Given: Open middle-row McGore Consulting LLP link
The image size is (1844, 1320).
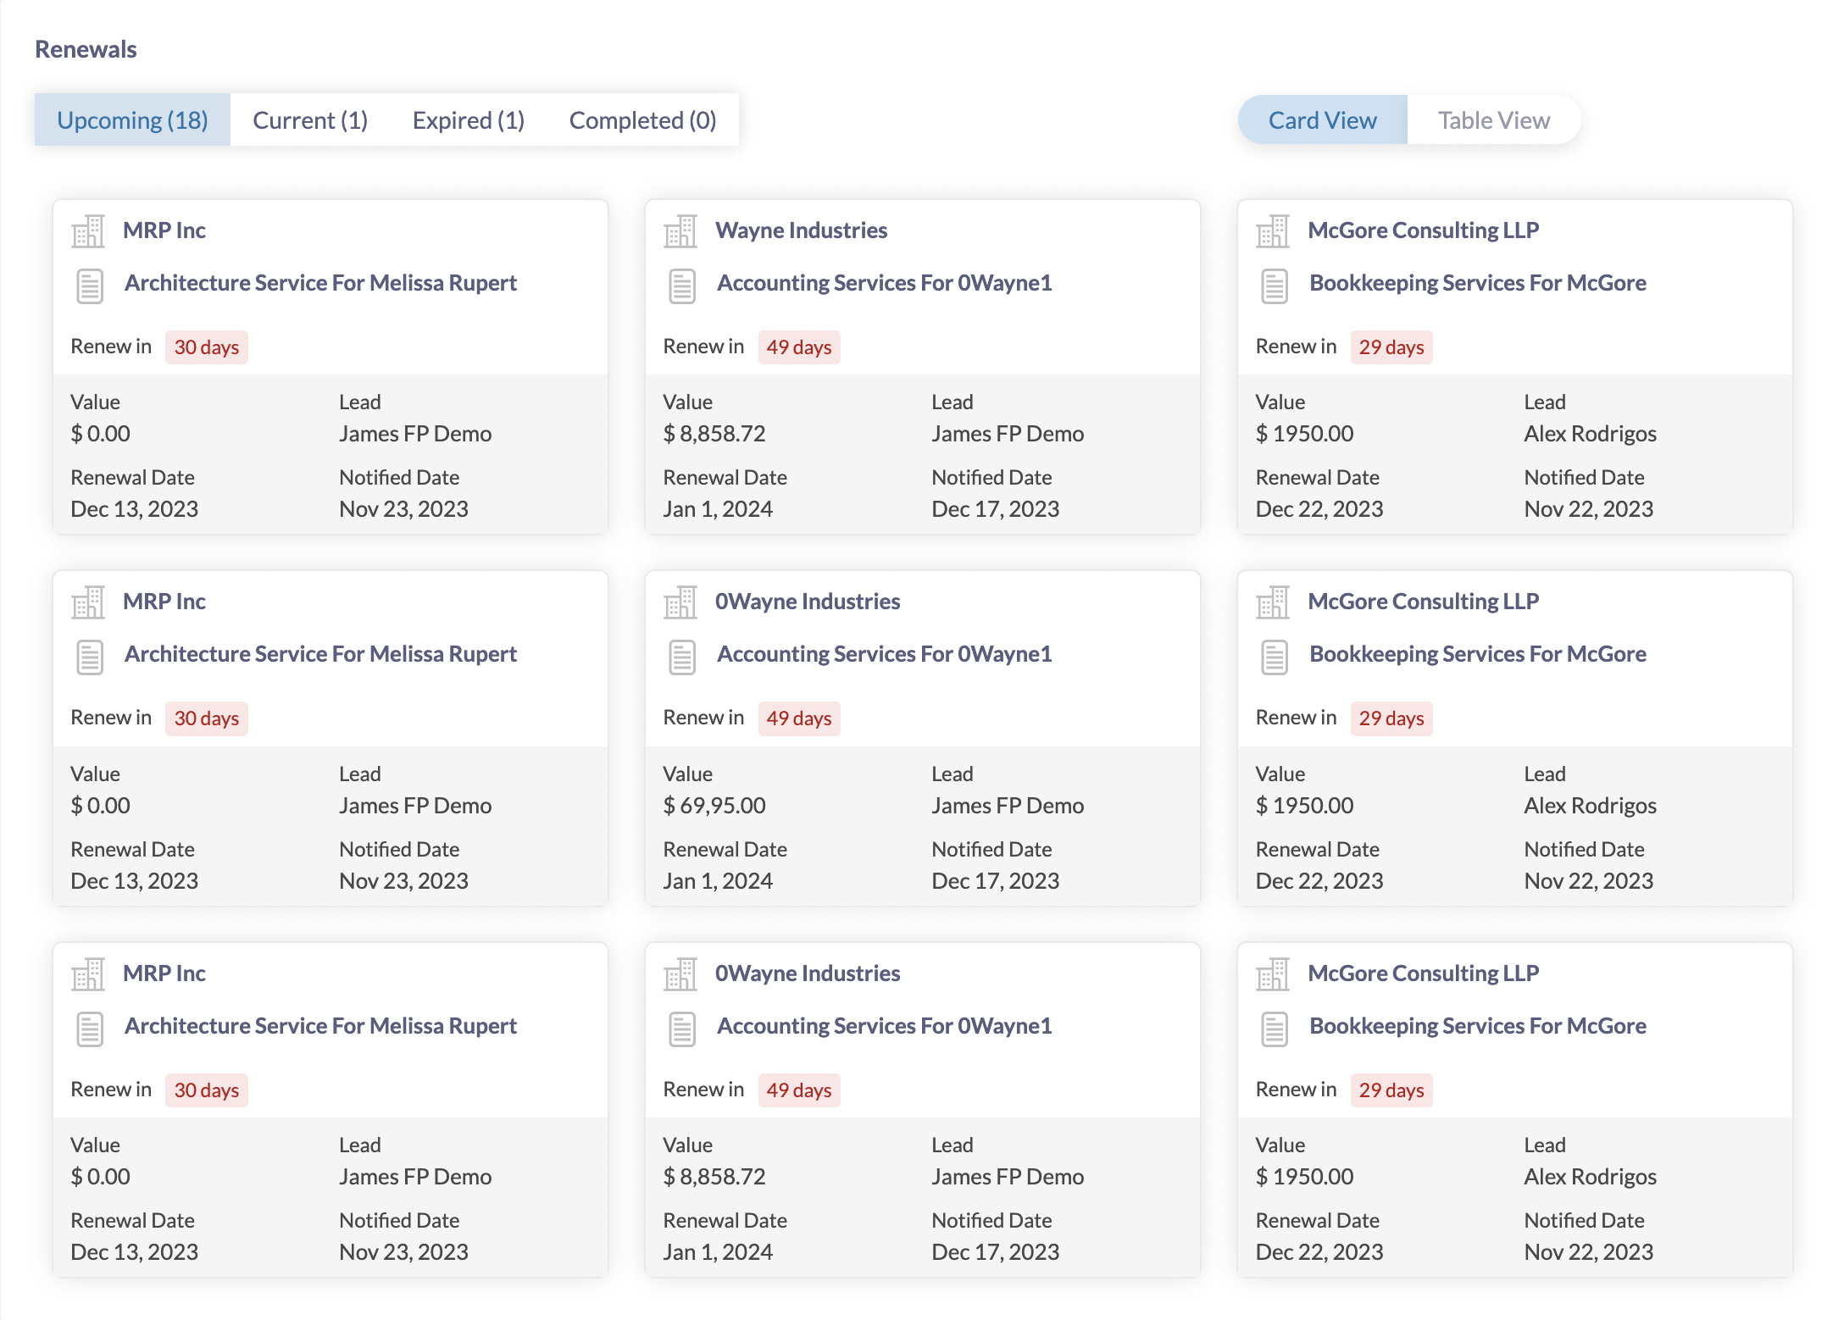Looking at the screenshot, I should tap(1423, 602).
